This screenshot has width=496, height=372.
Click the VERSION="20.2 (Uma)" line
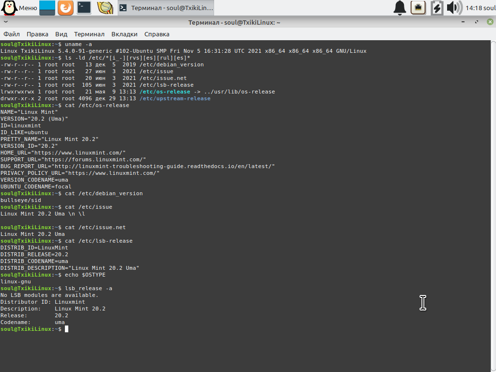[34, 119]
